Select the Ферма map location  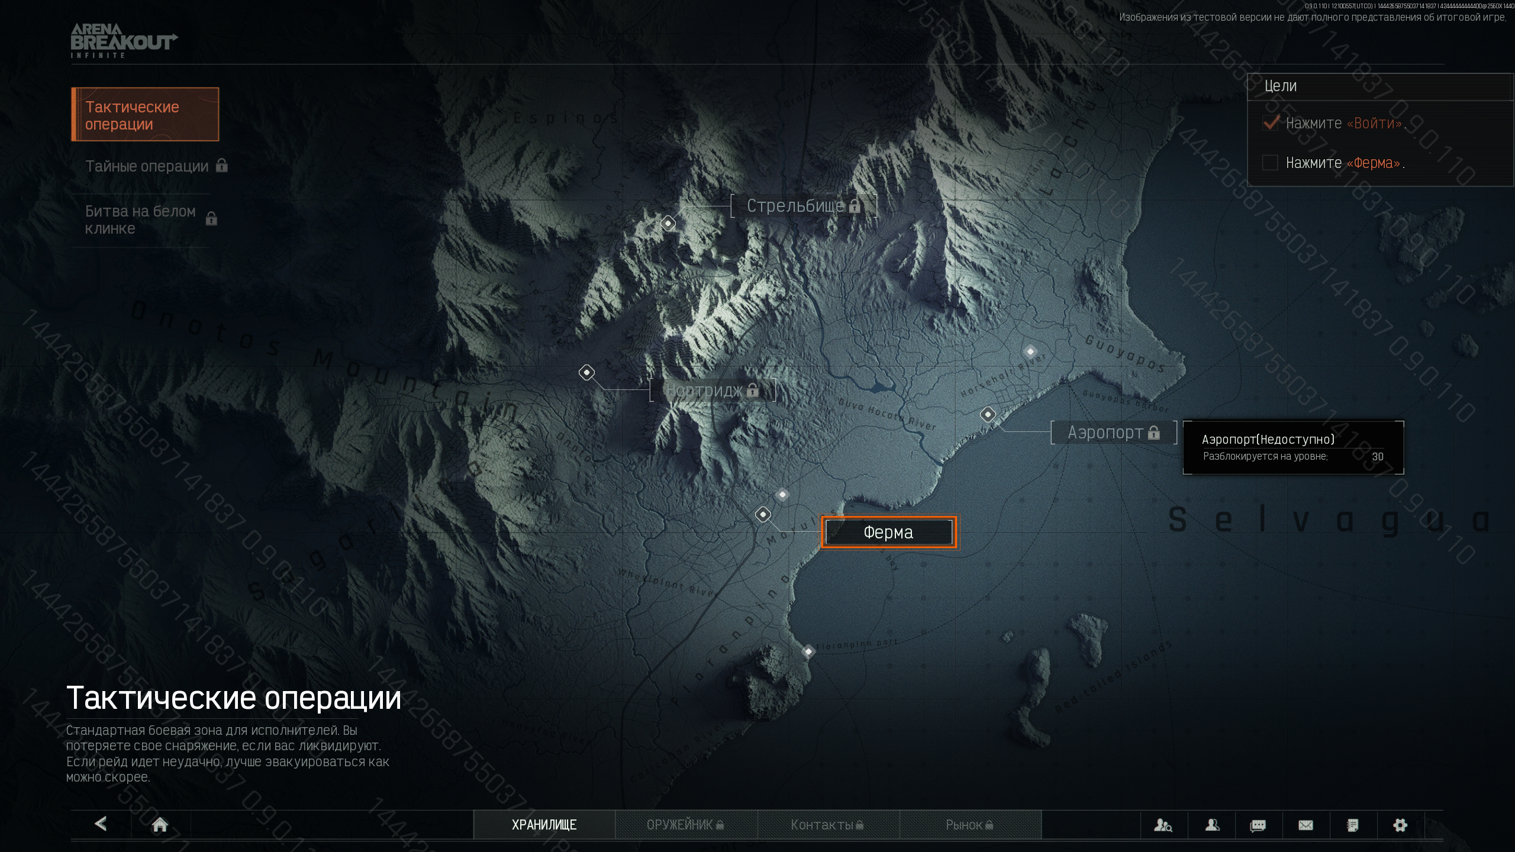point(888,532)
